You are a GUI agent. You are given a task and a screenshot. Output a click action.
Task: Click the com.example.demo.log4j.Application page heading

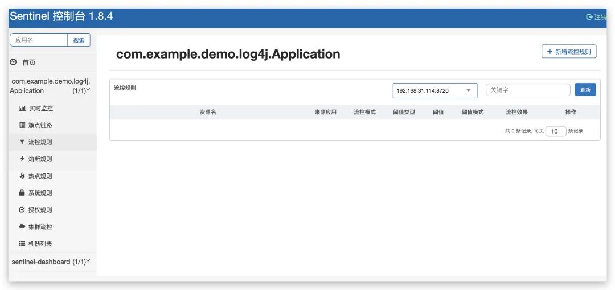pos(228,53)
